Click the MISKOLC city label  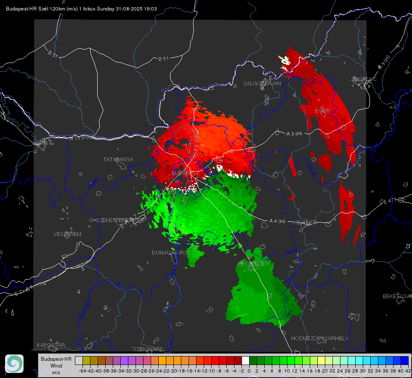[365, 79]
